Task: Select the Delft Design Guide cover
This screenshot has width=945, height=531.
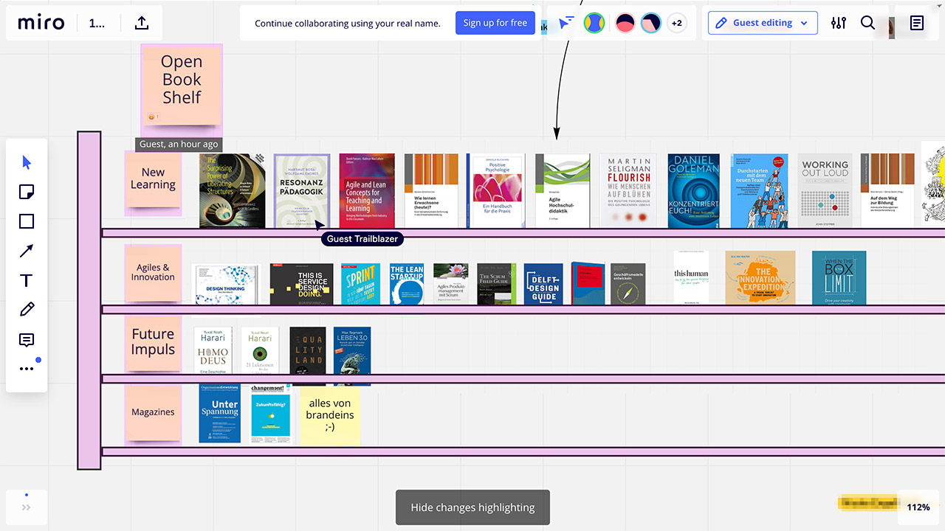Action: tap(543, 285)
